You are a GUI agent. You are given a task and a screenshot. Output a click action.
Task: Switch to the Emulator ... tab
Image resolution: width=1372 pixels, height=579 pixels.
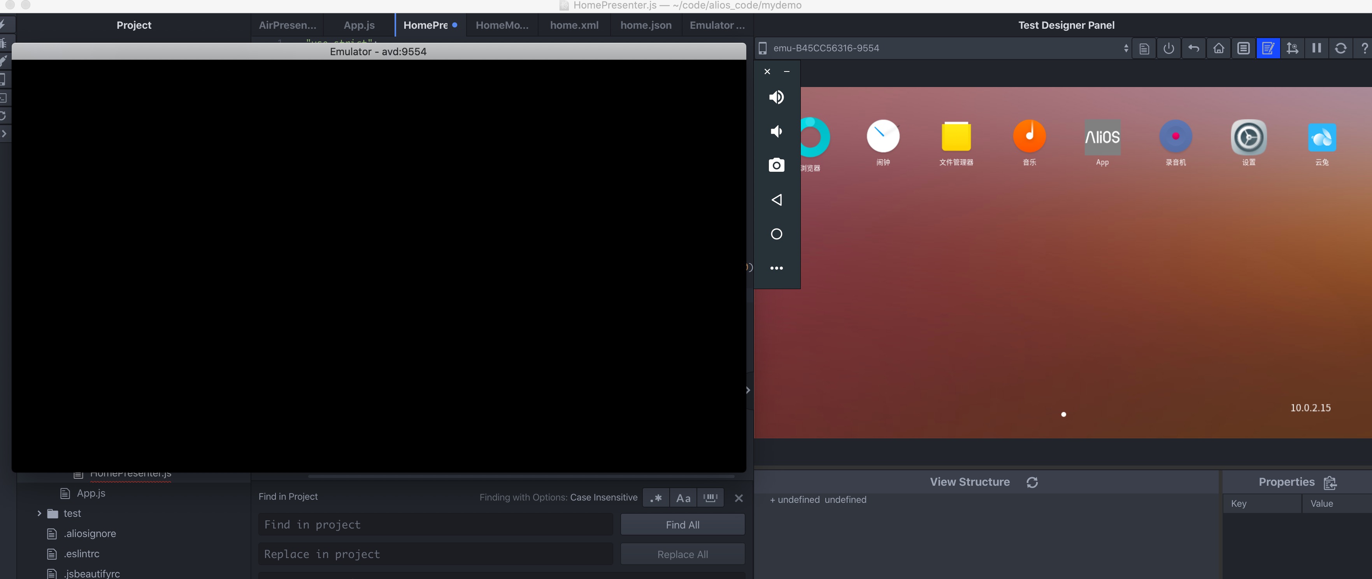click(718, 26)
